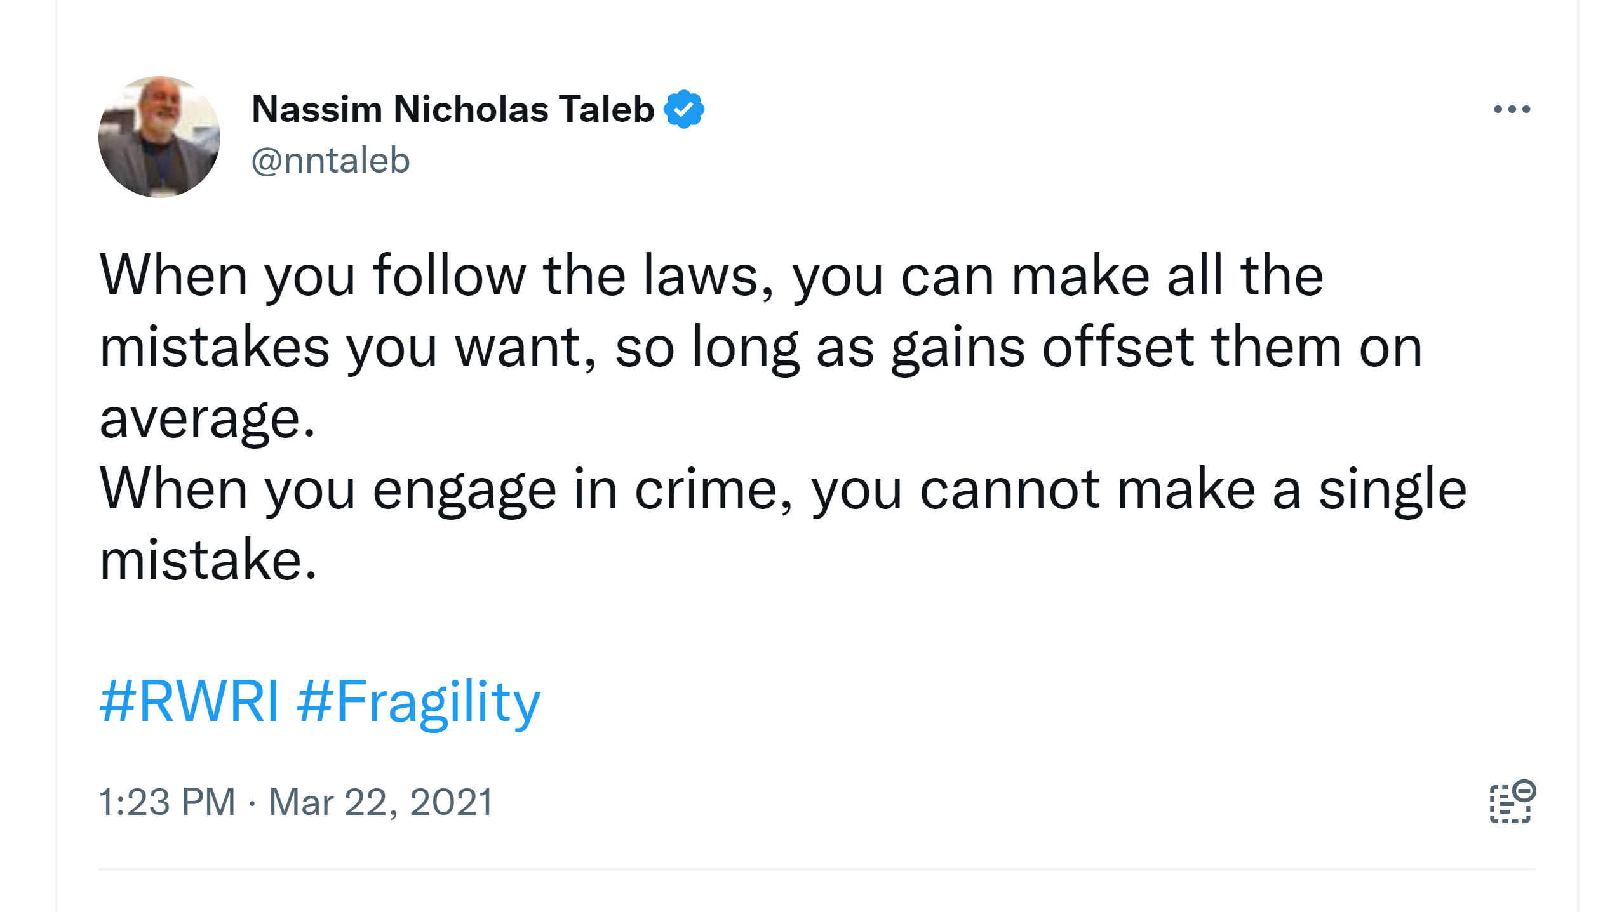Click the display name Nassim Nicholas Taleb
The height and width of the screenshot is (912, 1624).
(453, 109)
